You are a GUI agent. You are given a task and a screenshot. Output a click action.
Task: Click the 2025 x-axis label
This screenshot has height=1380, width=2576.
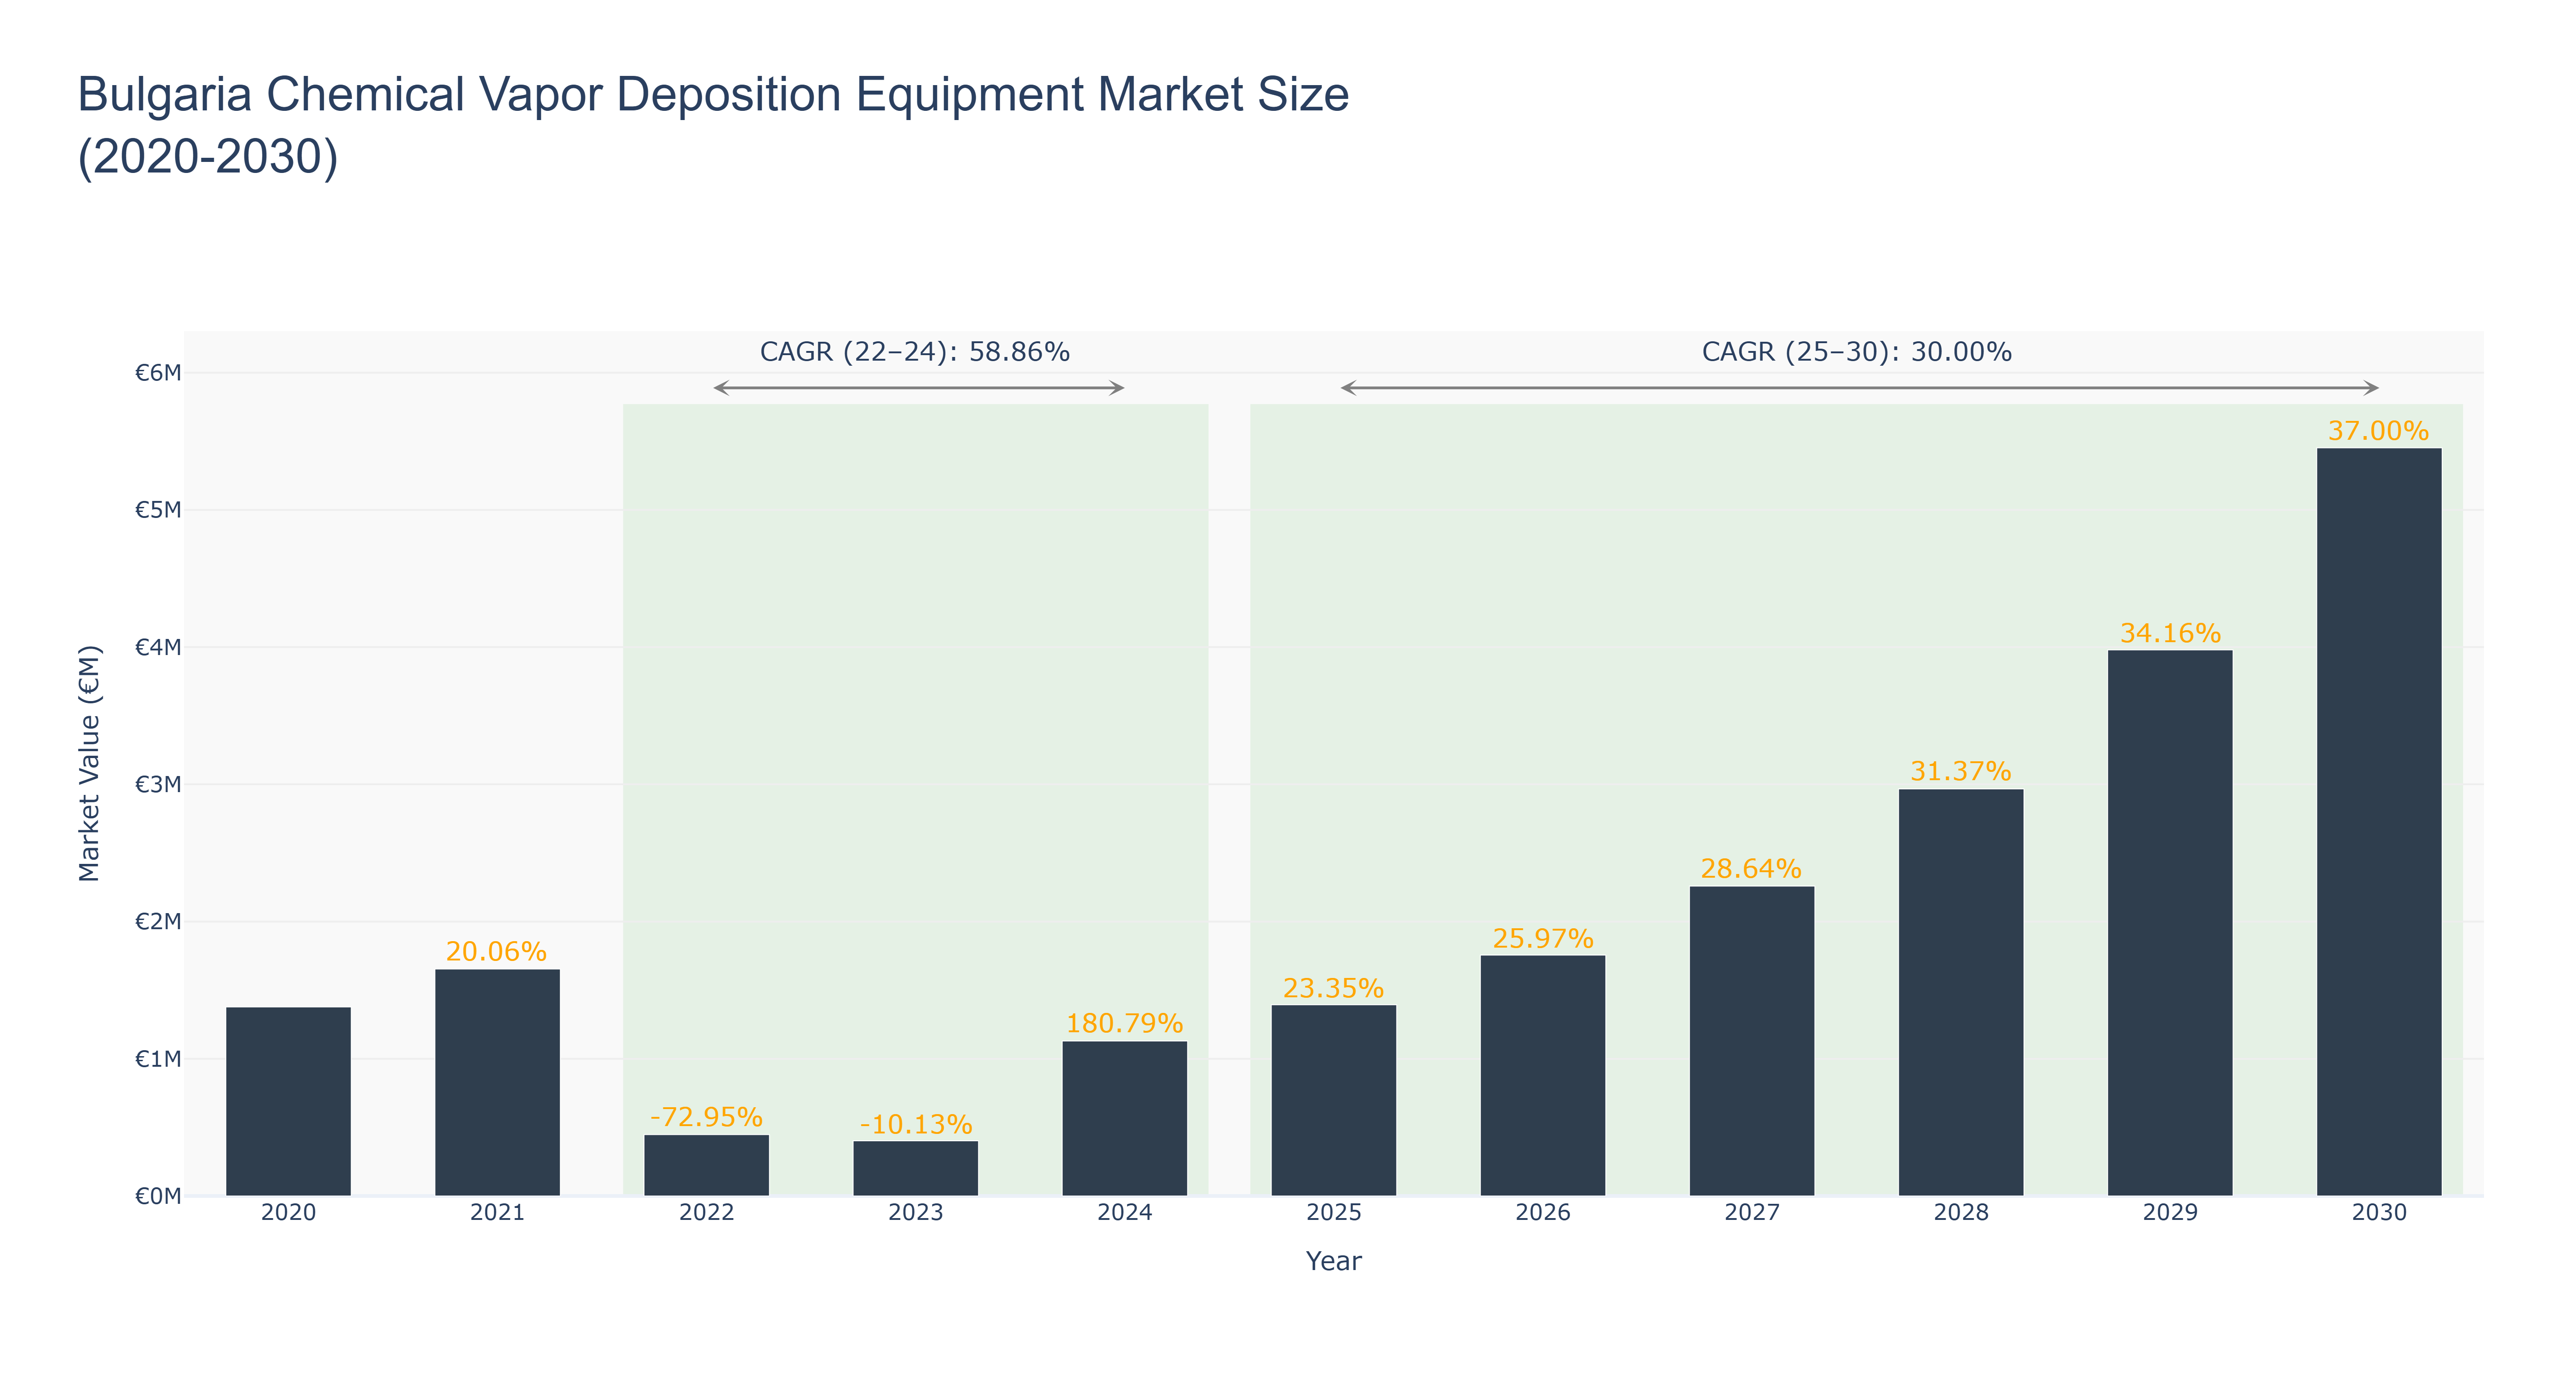(x=1333, y=1213)
